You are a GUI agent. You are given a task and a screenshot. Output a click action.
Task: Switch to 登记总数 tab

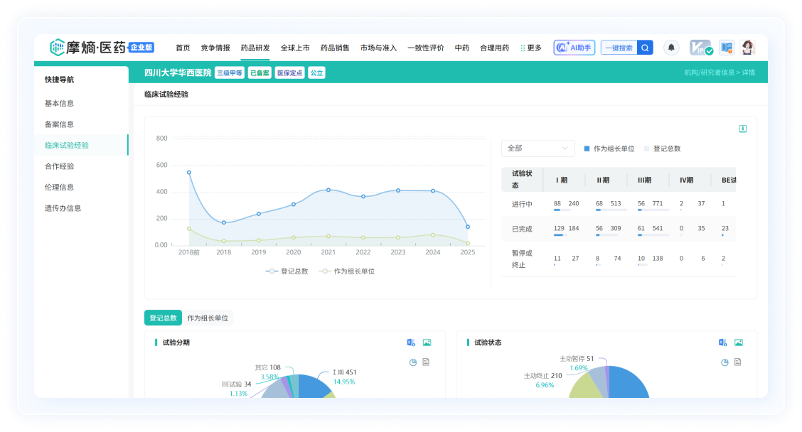[x=163, y=318]
